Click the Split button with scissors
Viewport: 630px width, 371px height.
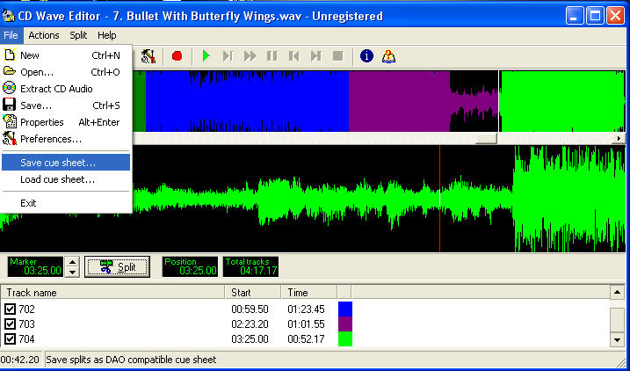(118, 267)
